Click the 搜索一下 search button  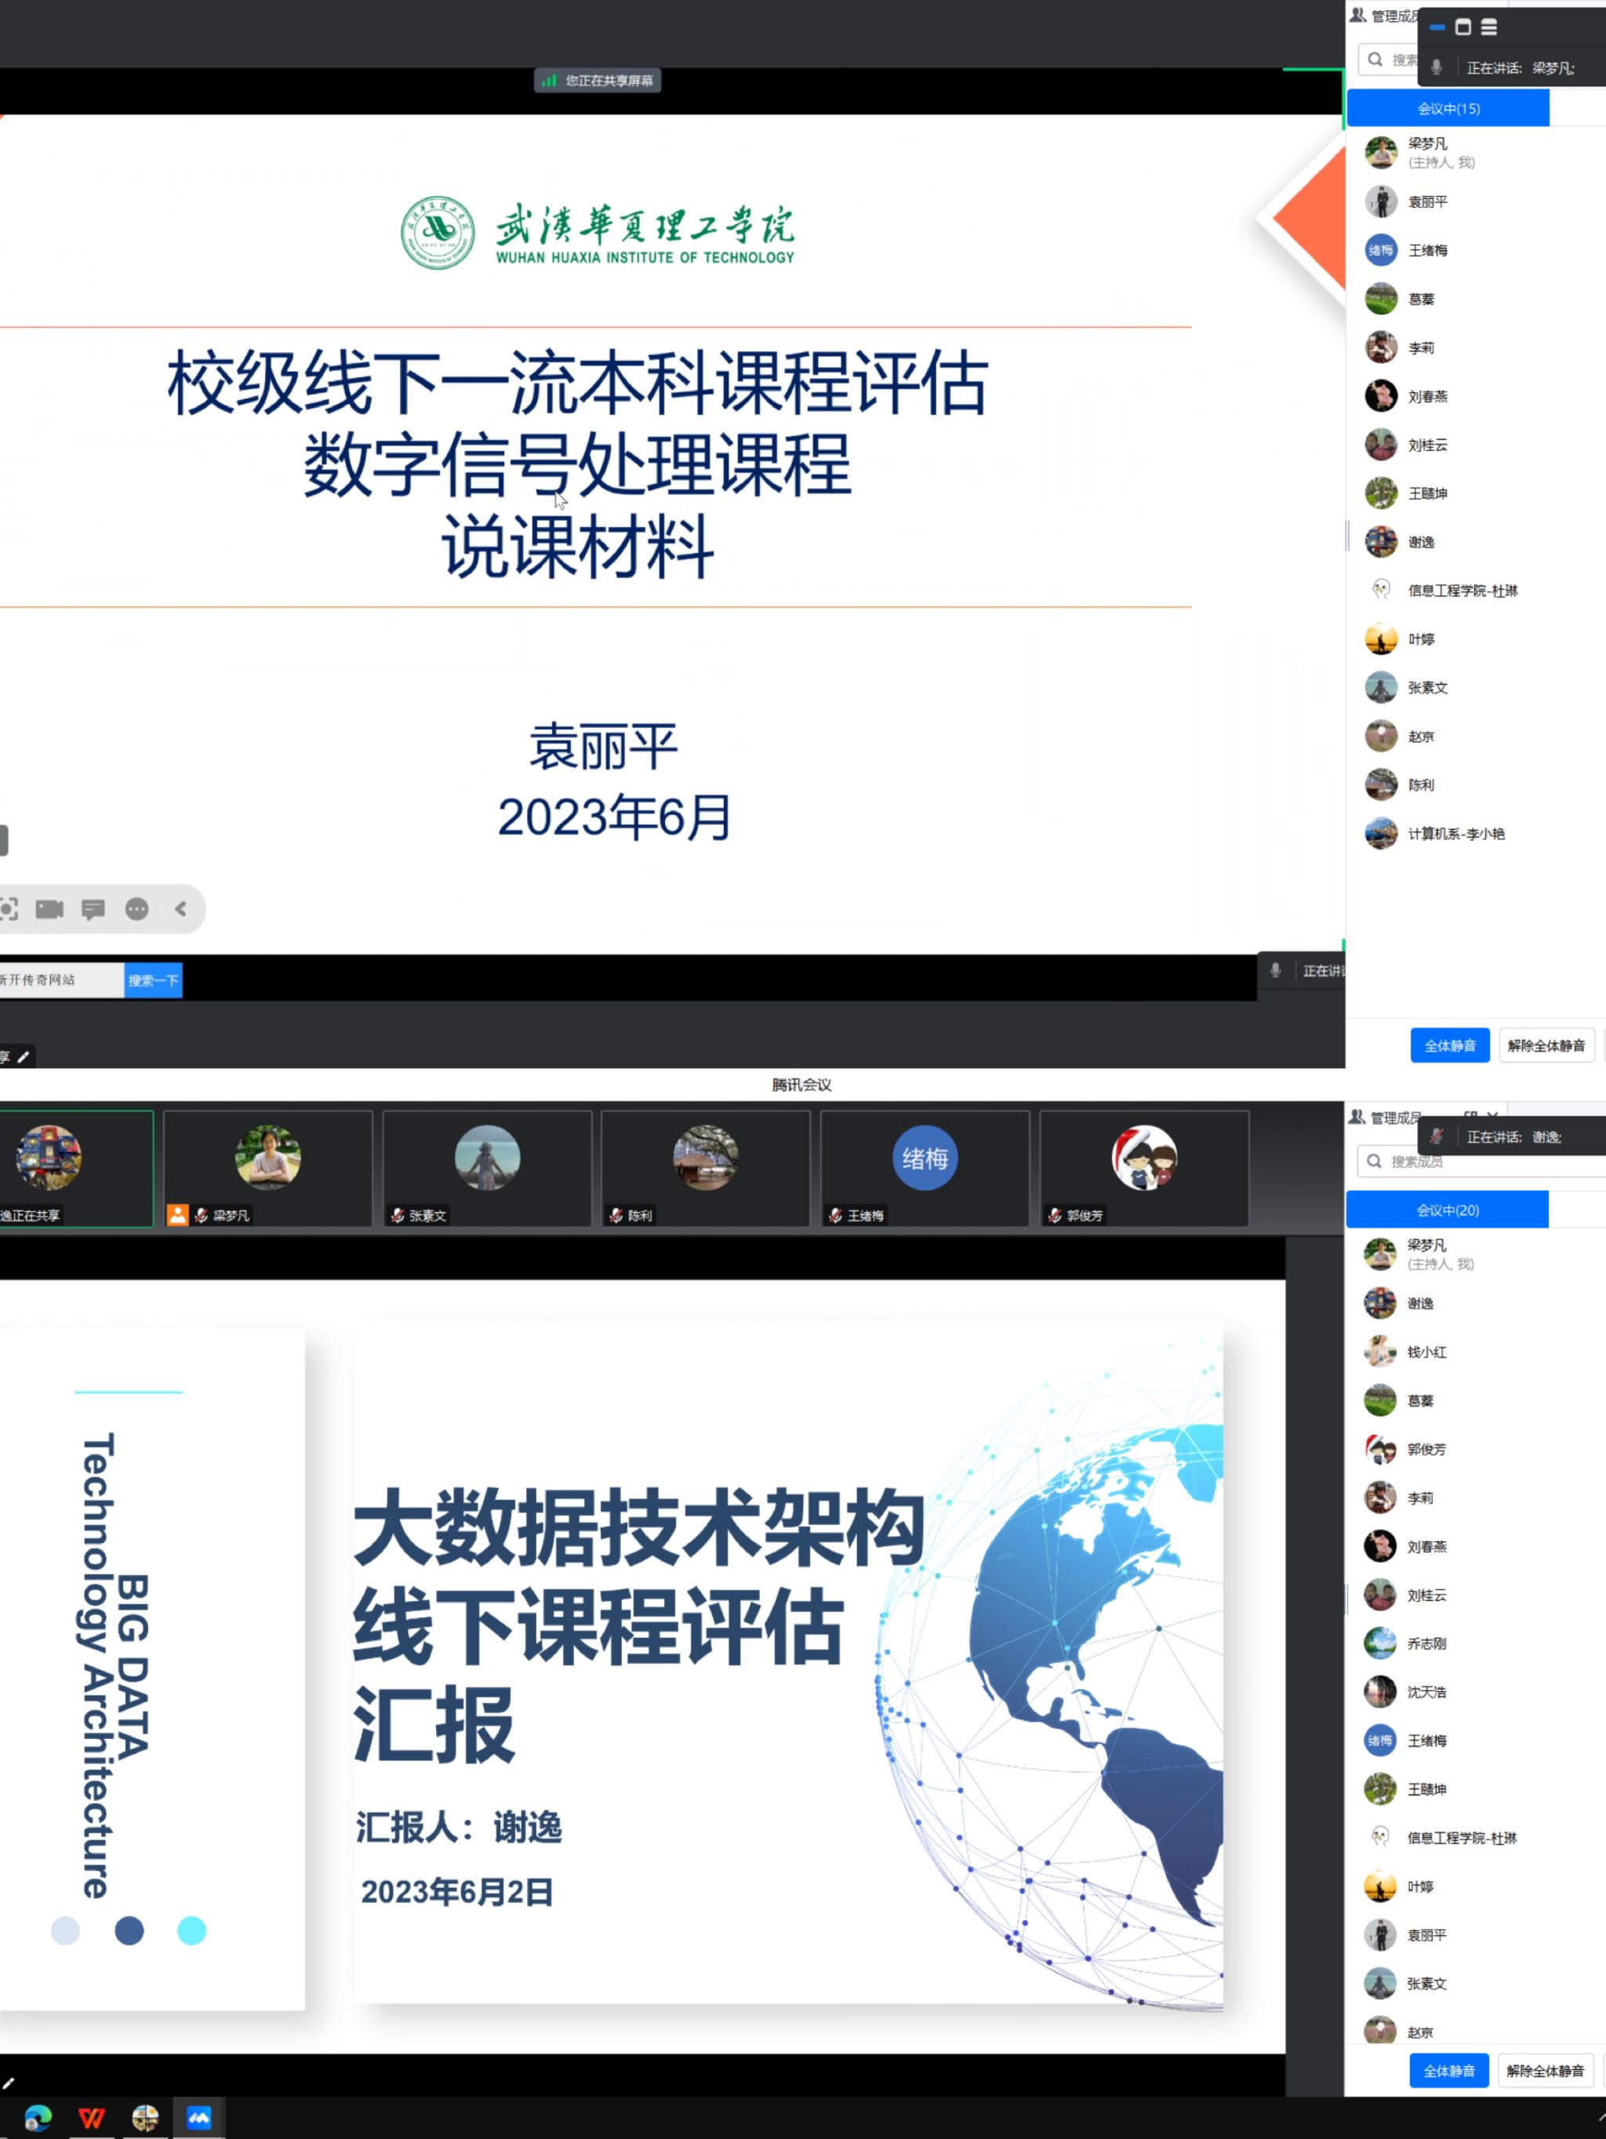[153, 980]
